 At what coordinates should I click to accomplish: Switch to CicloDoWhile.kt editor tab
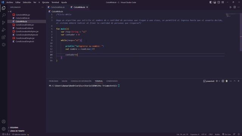pos(58,7)
